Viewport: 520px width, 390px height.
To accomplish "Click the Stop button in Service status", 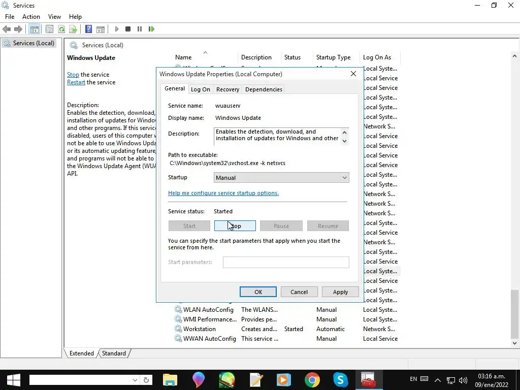I will (235, 226).
